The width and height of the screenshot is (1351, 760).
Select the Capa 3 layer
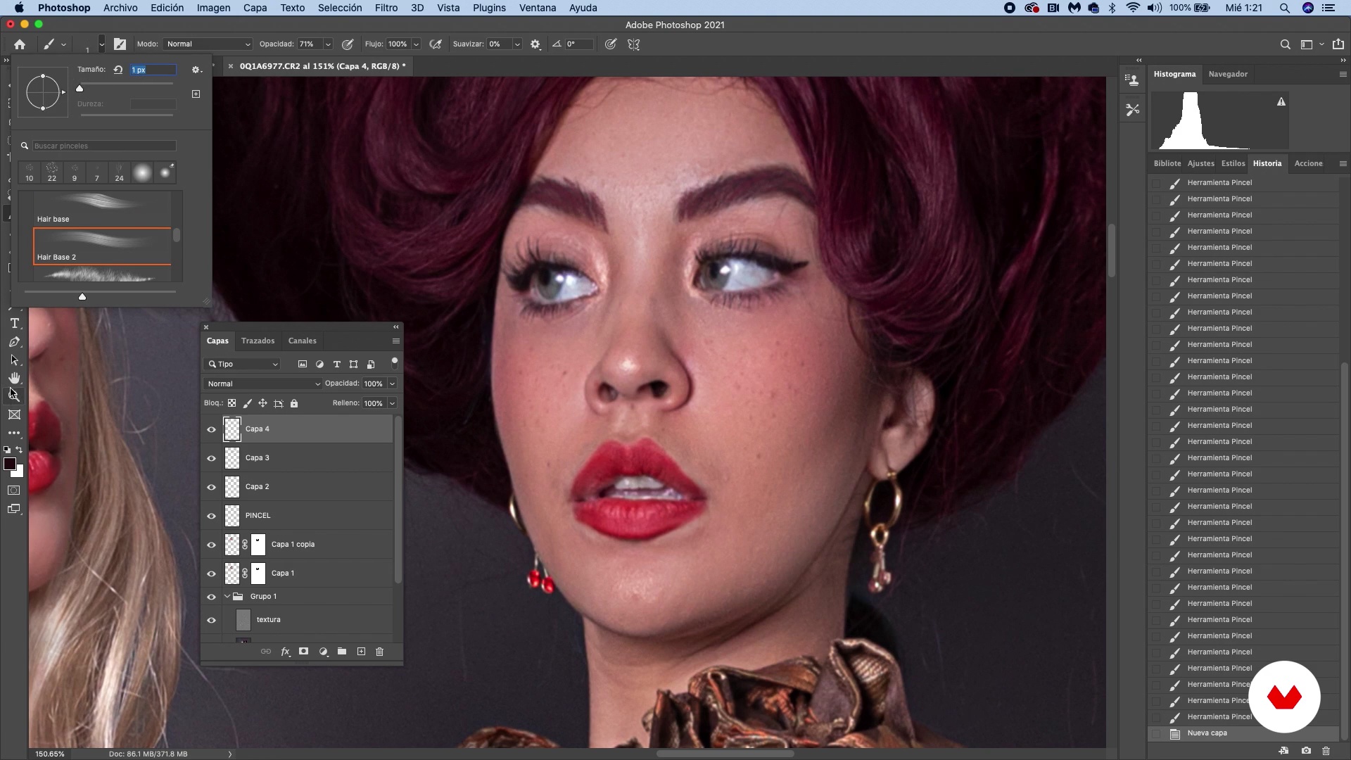click(307, 458)
